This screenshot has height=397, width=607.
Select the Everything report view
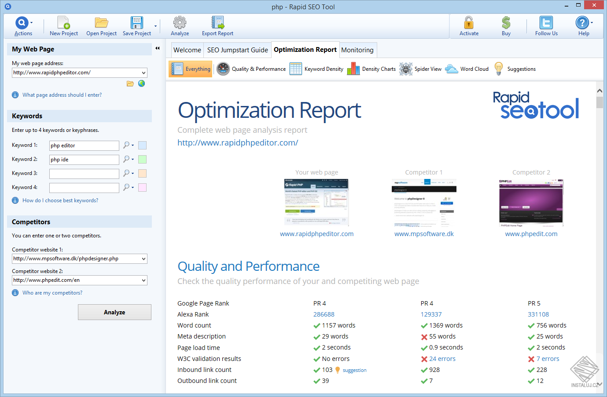coord(190,69)
